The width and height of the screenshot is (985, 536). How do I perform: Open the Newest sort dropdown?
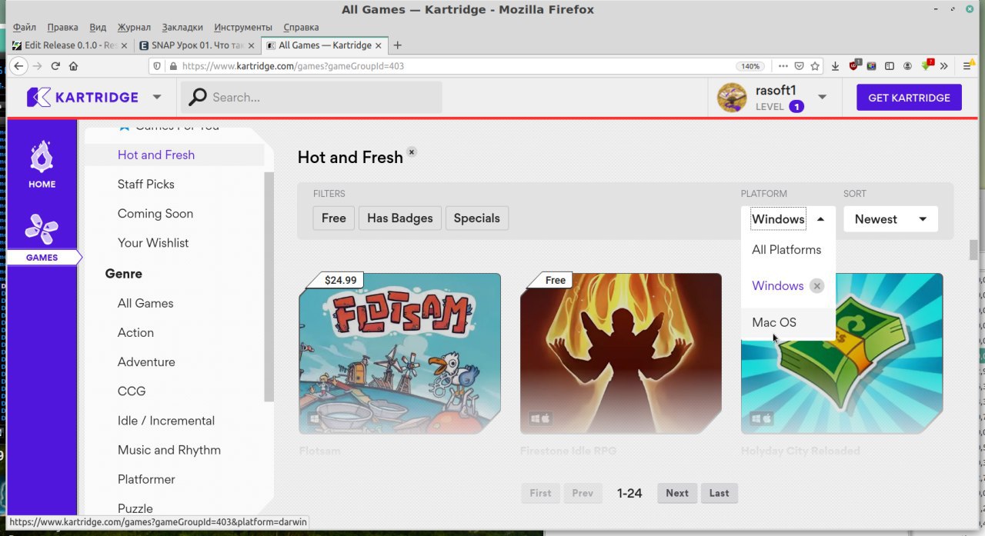point(890,219)
